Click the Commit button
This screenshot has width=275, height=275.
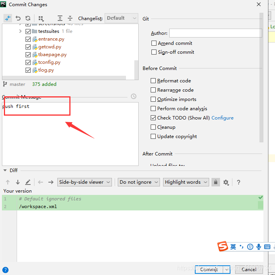pos(209,270)
